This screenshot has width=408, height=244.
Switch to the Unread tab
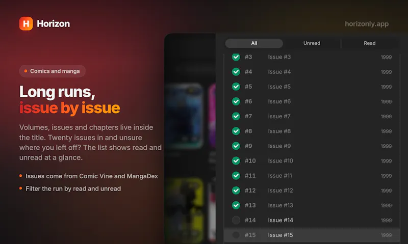[x=312, y=43]
